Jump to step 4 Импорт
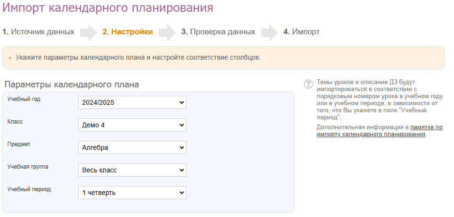 coord(301,32)
